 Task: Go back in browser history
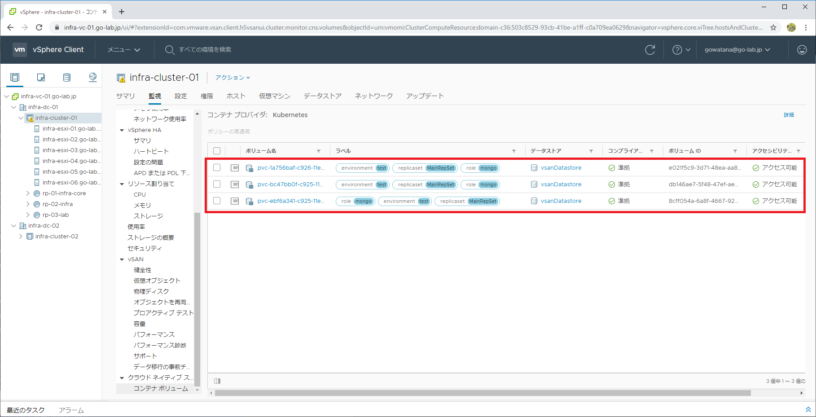click(10, 27)
